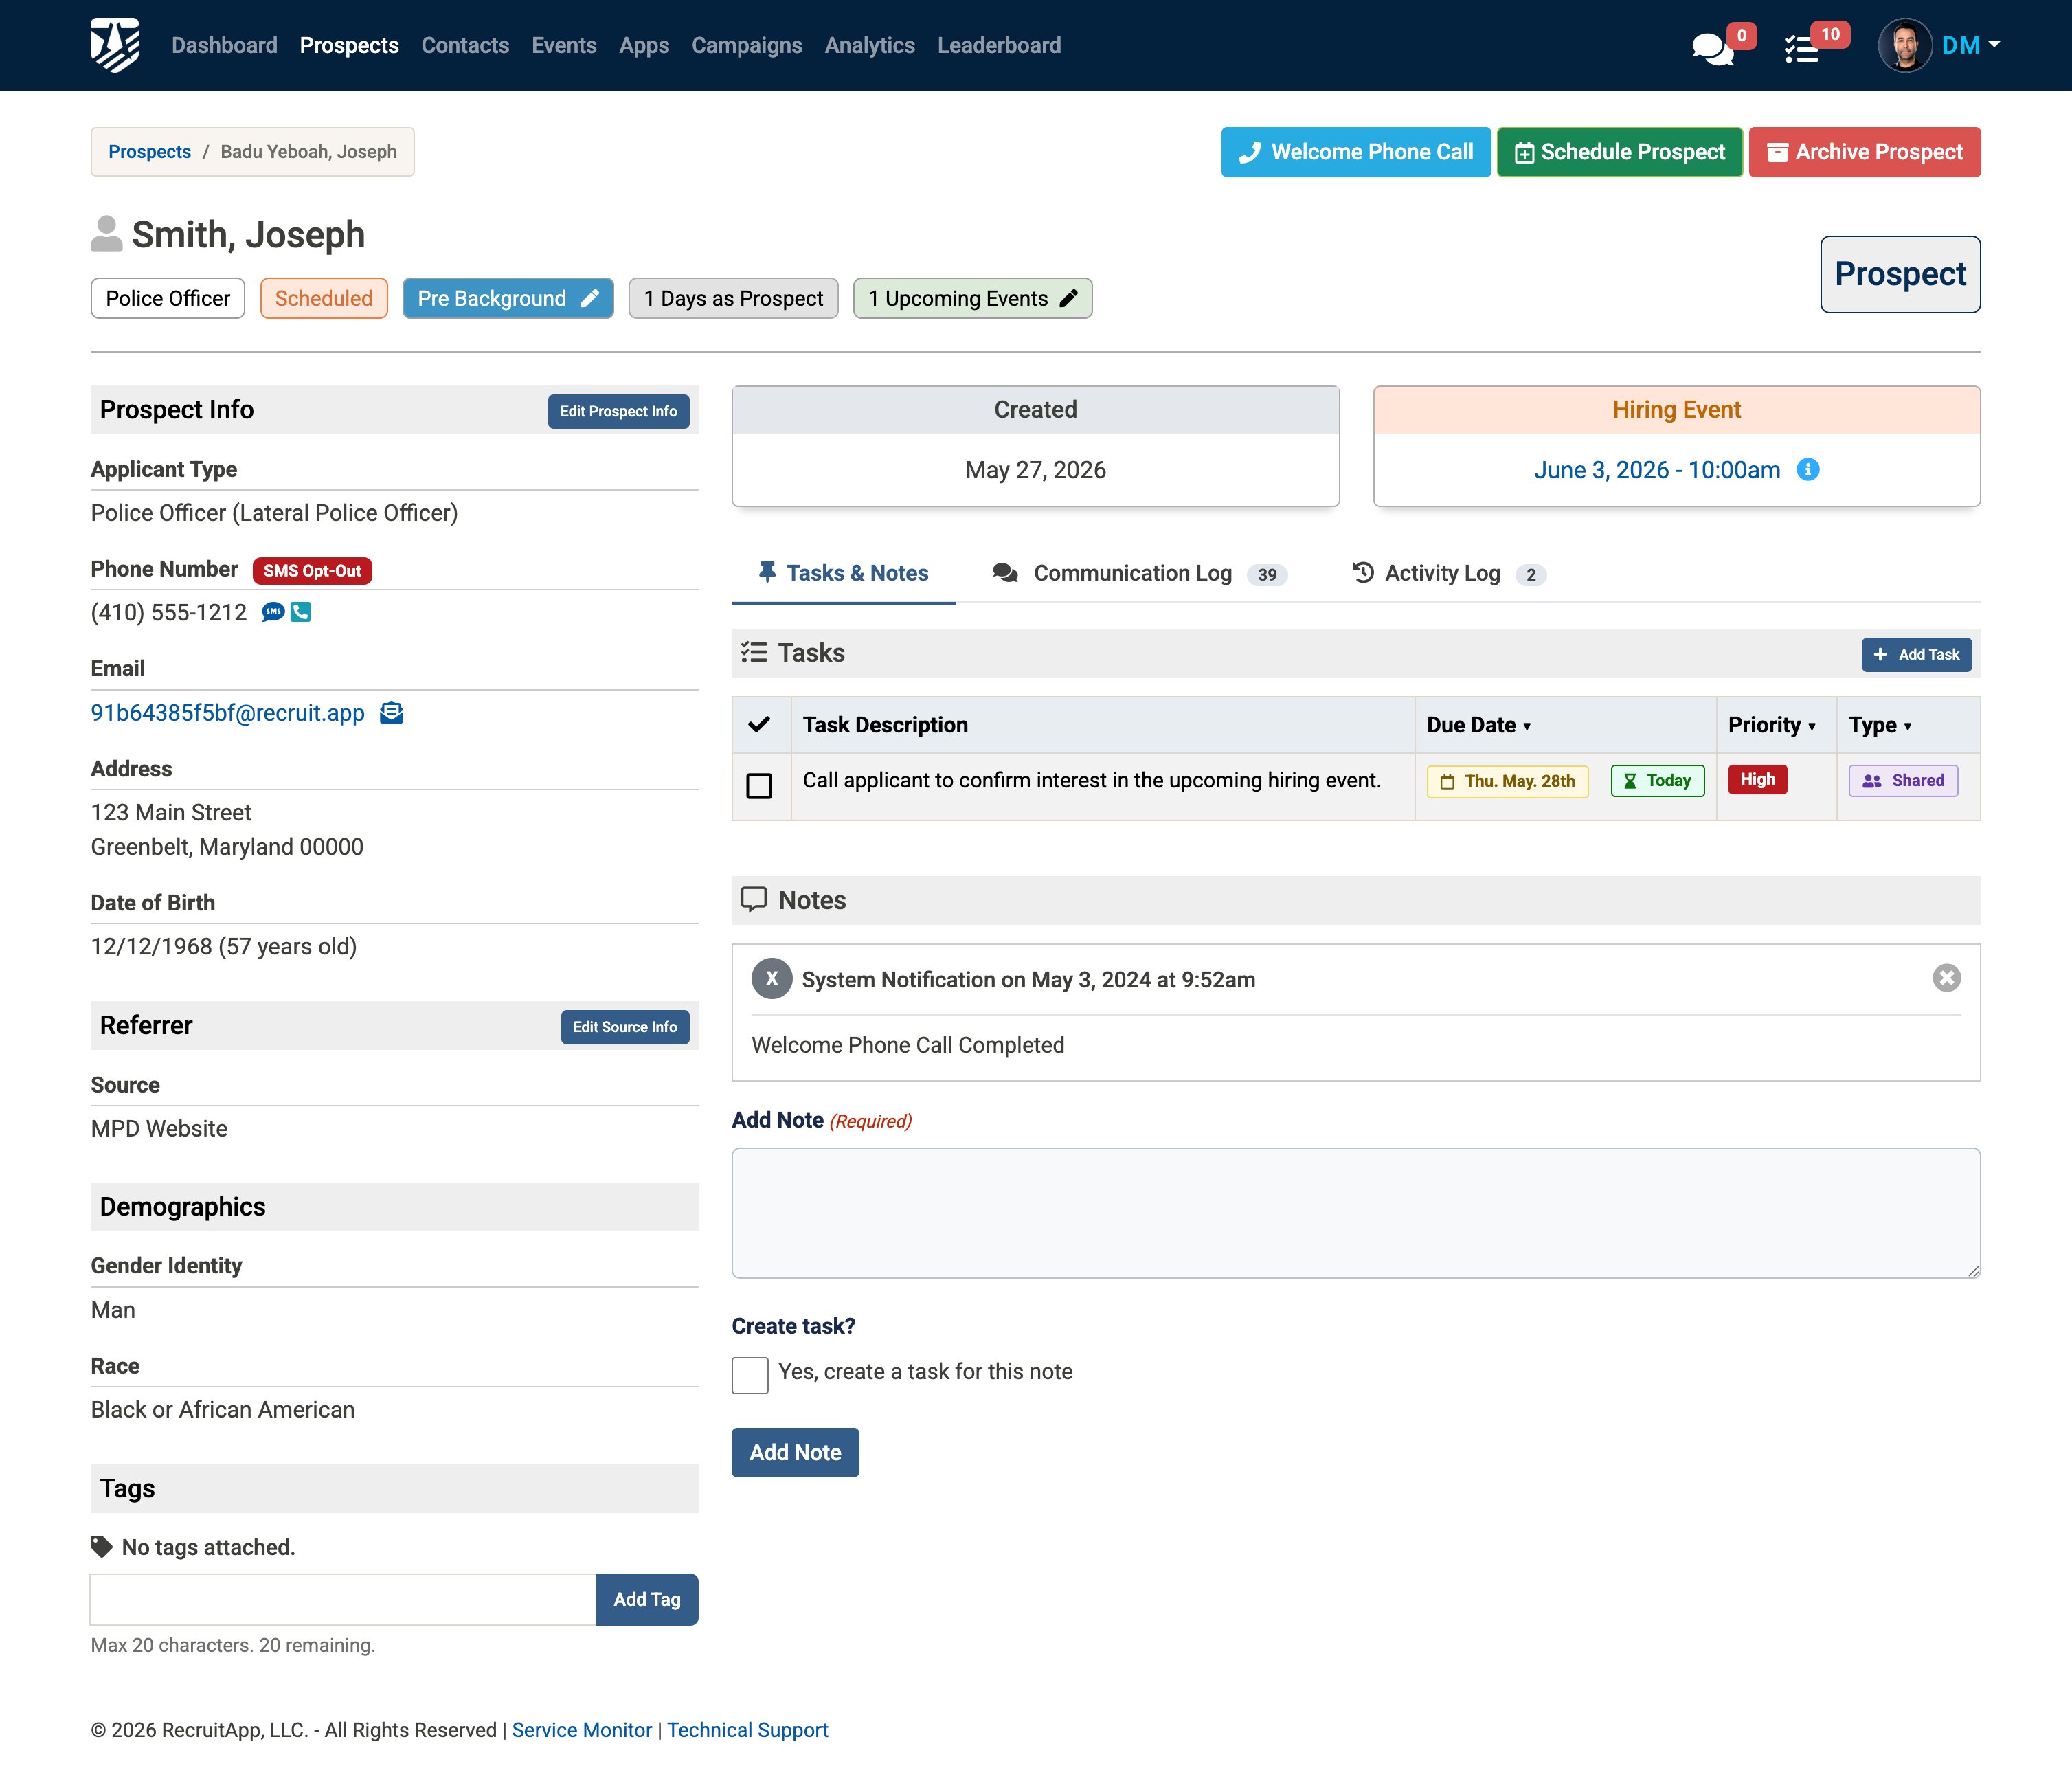Viewport: 2072px width, 1768px height.
Task: Switch to the Activity Log tab
Action: 1449,573
